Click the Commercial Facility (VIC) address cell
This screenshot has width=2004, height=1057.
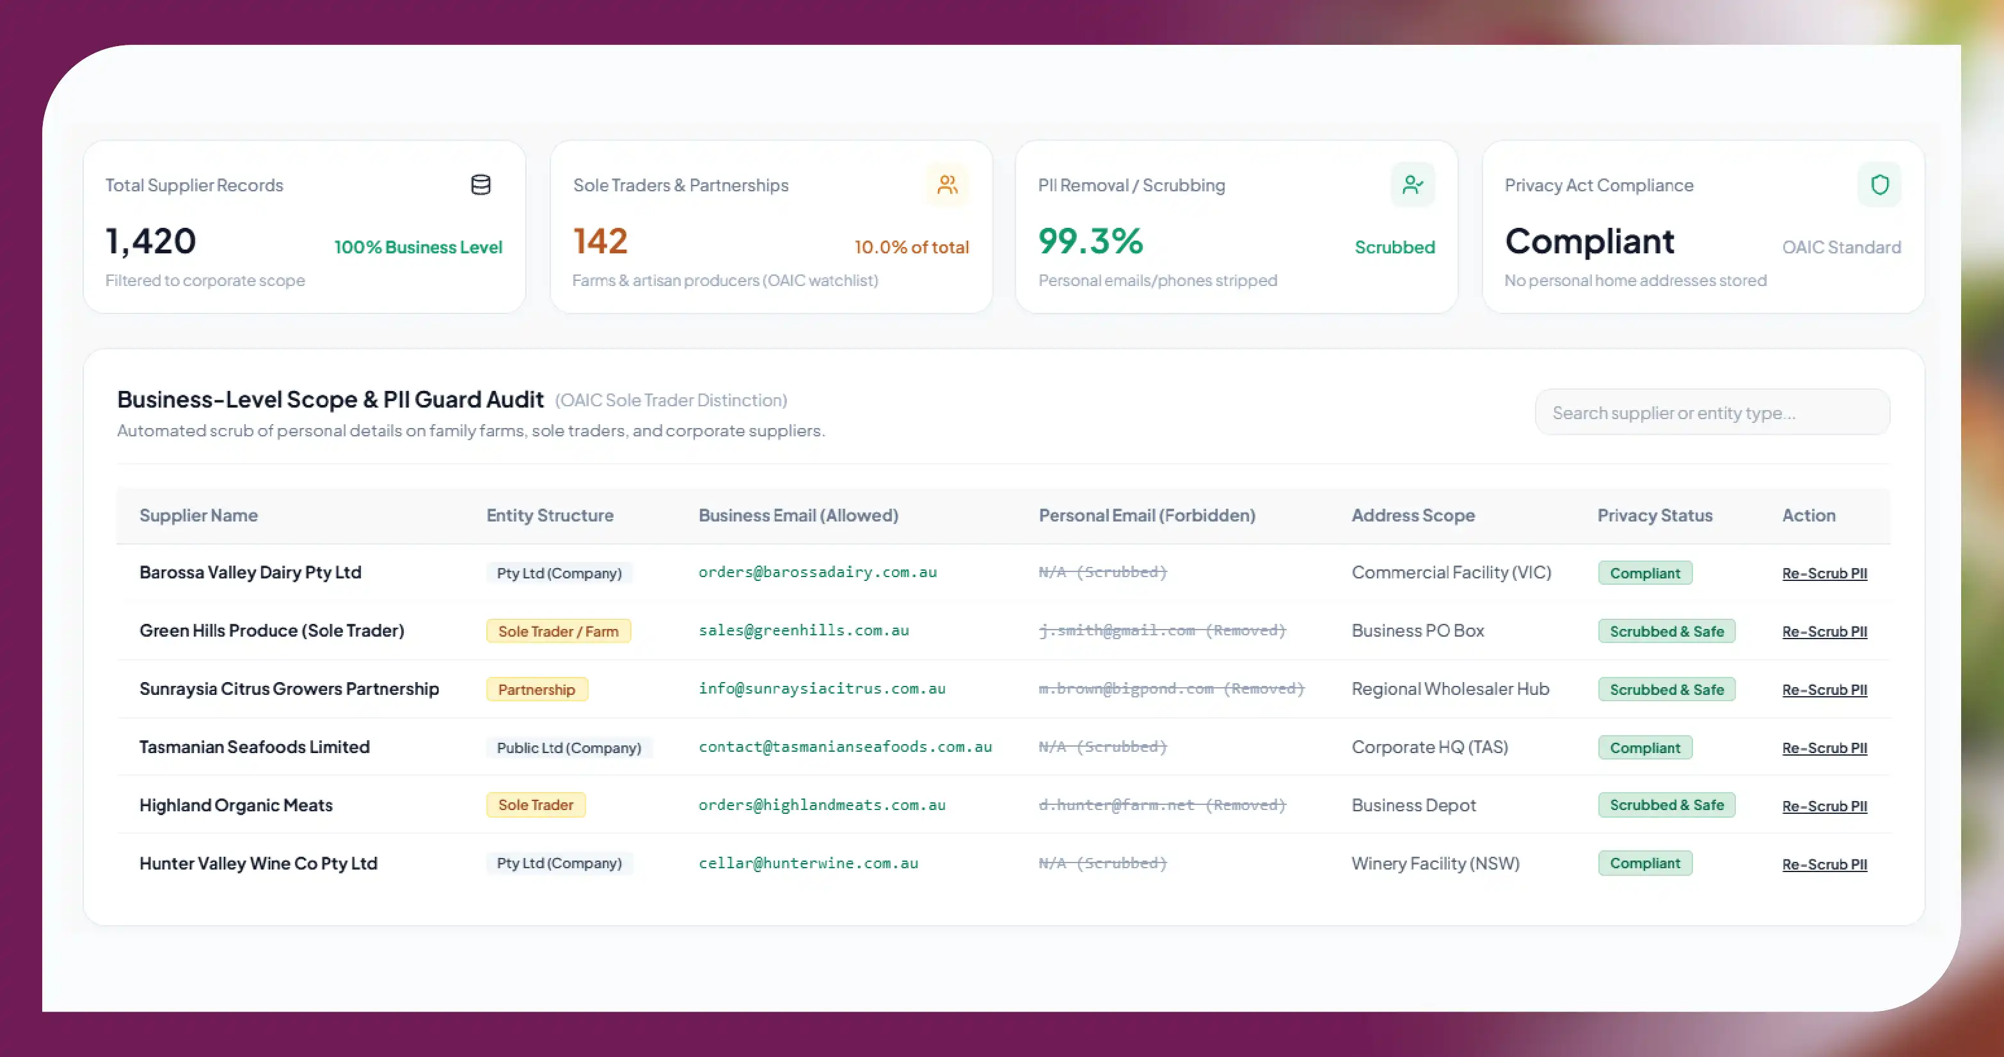click(x=1451, y=573)
